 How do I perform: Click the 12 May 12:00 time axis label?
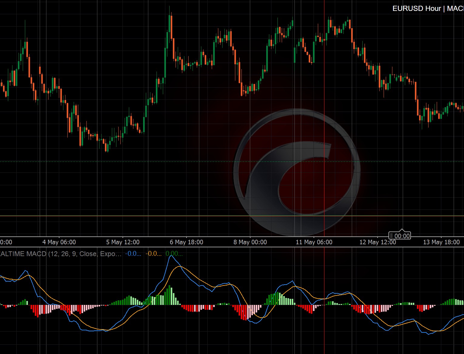click(x=378, y=242)
